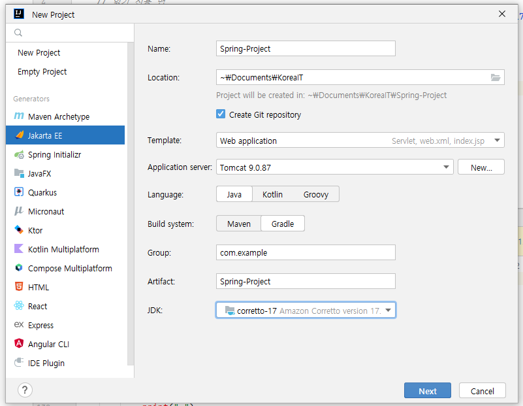Click the Name input field
Screen dimensions: 523x406
[x=306, y=49]
